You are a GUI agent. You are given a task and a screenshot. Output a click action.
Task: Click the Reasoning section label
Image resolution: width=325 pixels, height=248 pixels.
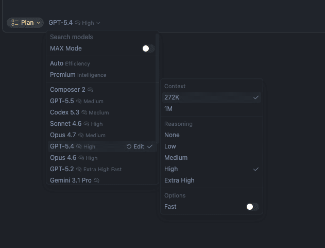[x=178, y=124]
